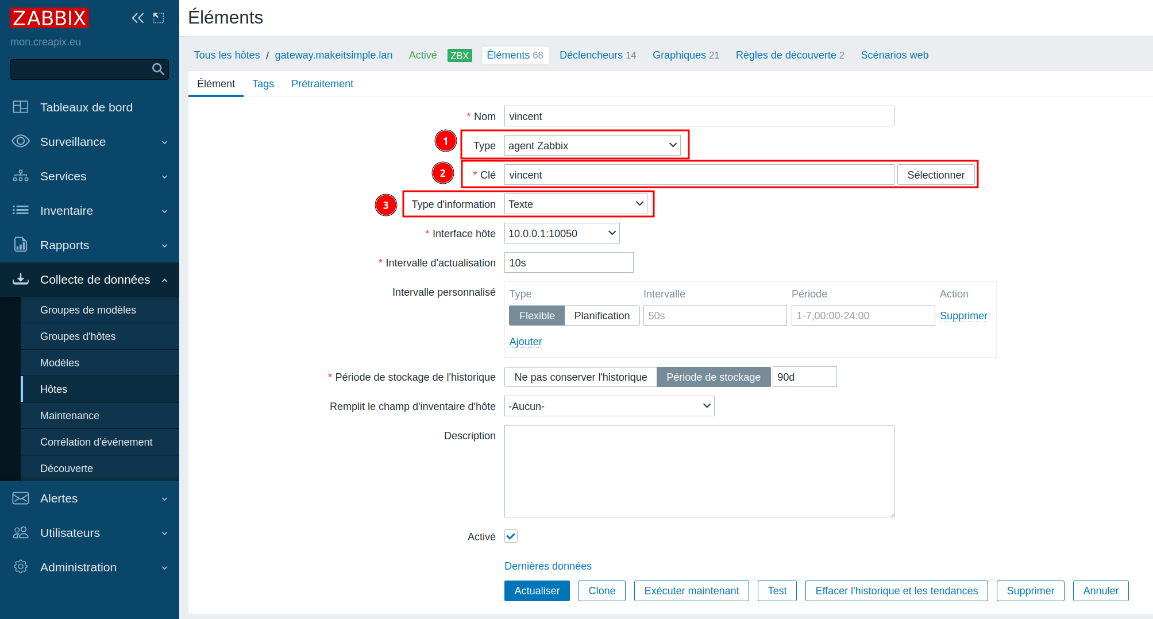1153x619 pixels.
Task: Switch to the Prétraitement tab
Action: pos(322,84)
